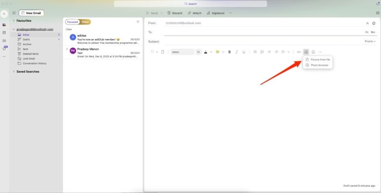
Task: Switch to the Other inbox tab
Action: coord(85,22)
